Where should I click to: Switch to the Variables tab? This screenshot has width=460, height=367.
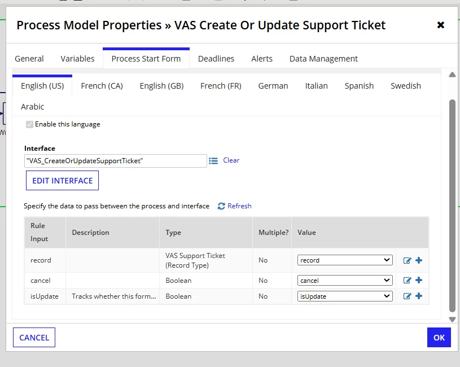coord(77,59)
